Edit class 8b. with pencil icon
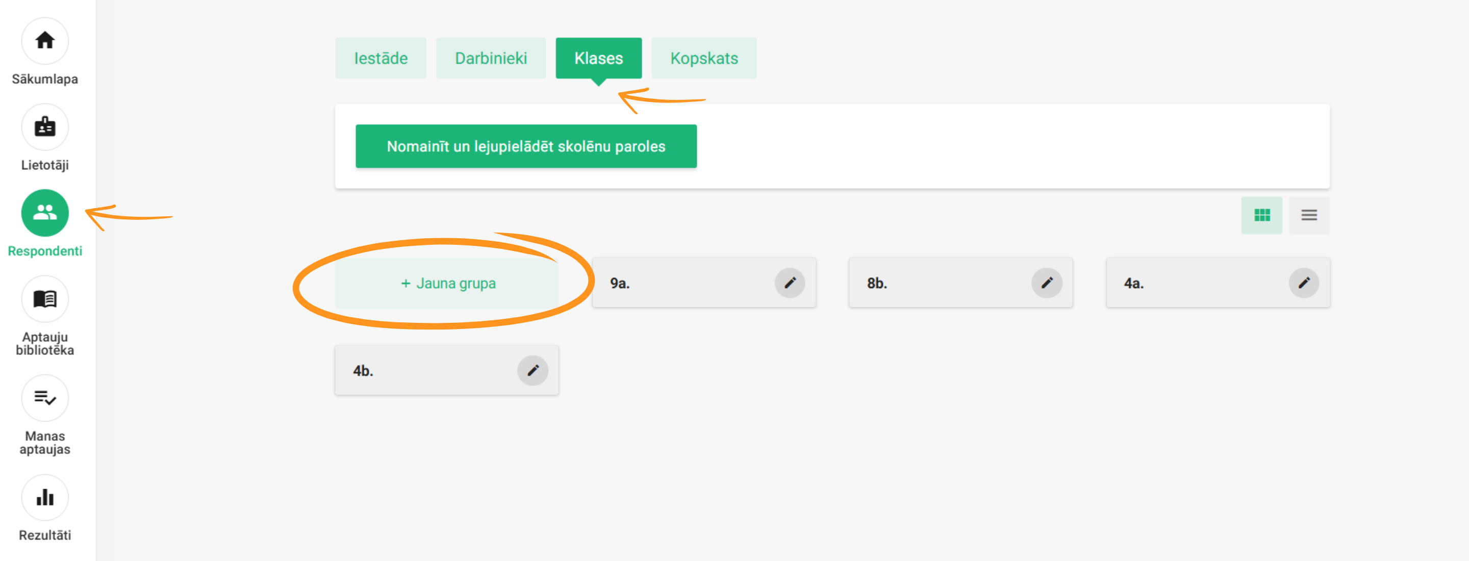This screenshot has height=561, width=1469. pyautogui.click(x=1047, y=283)
